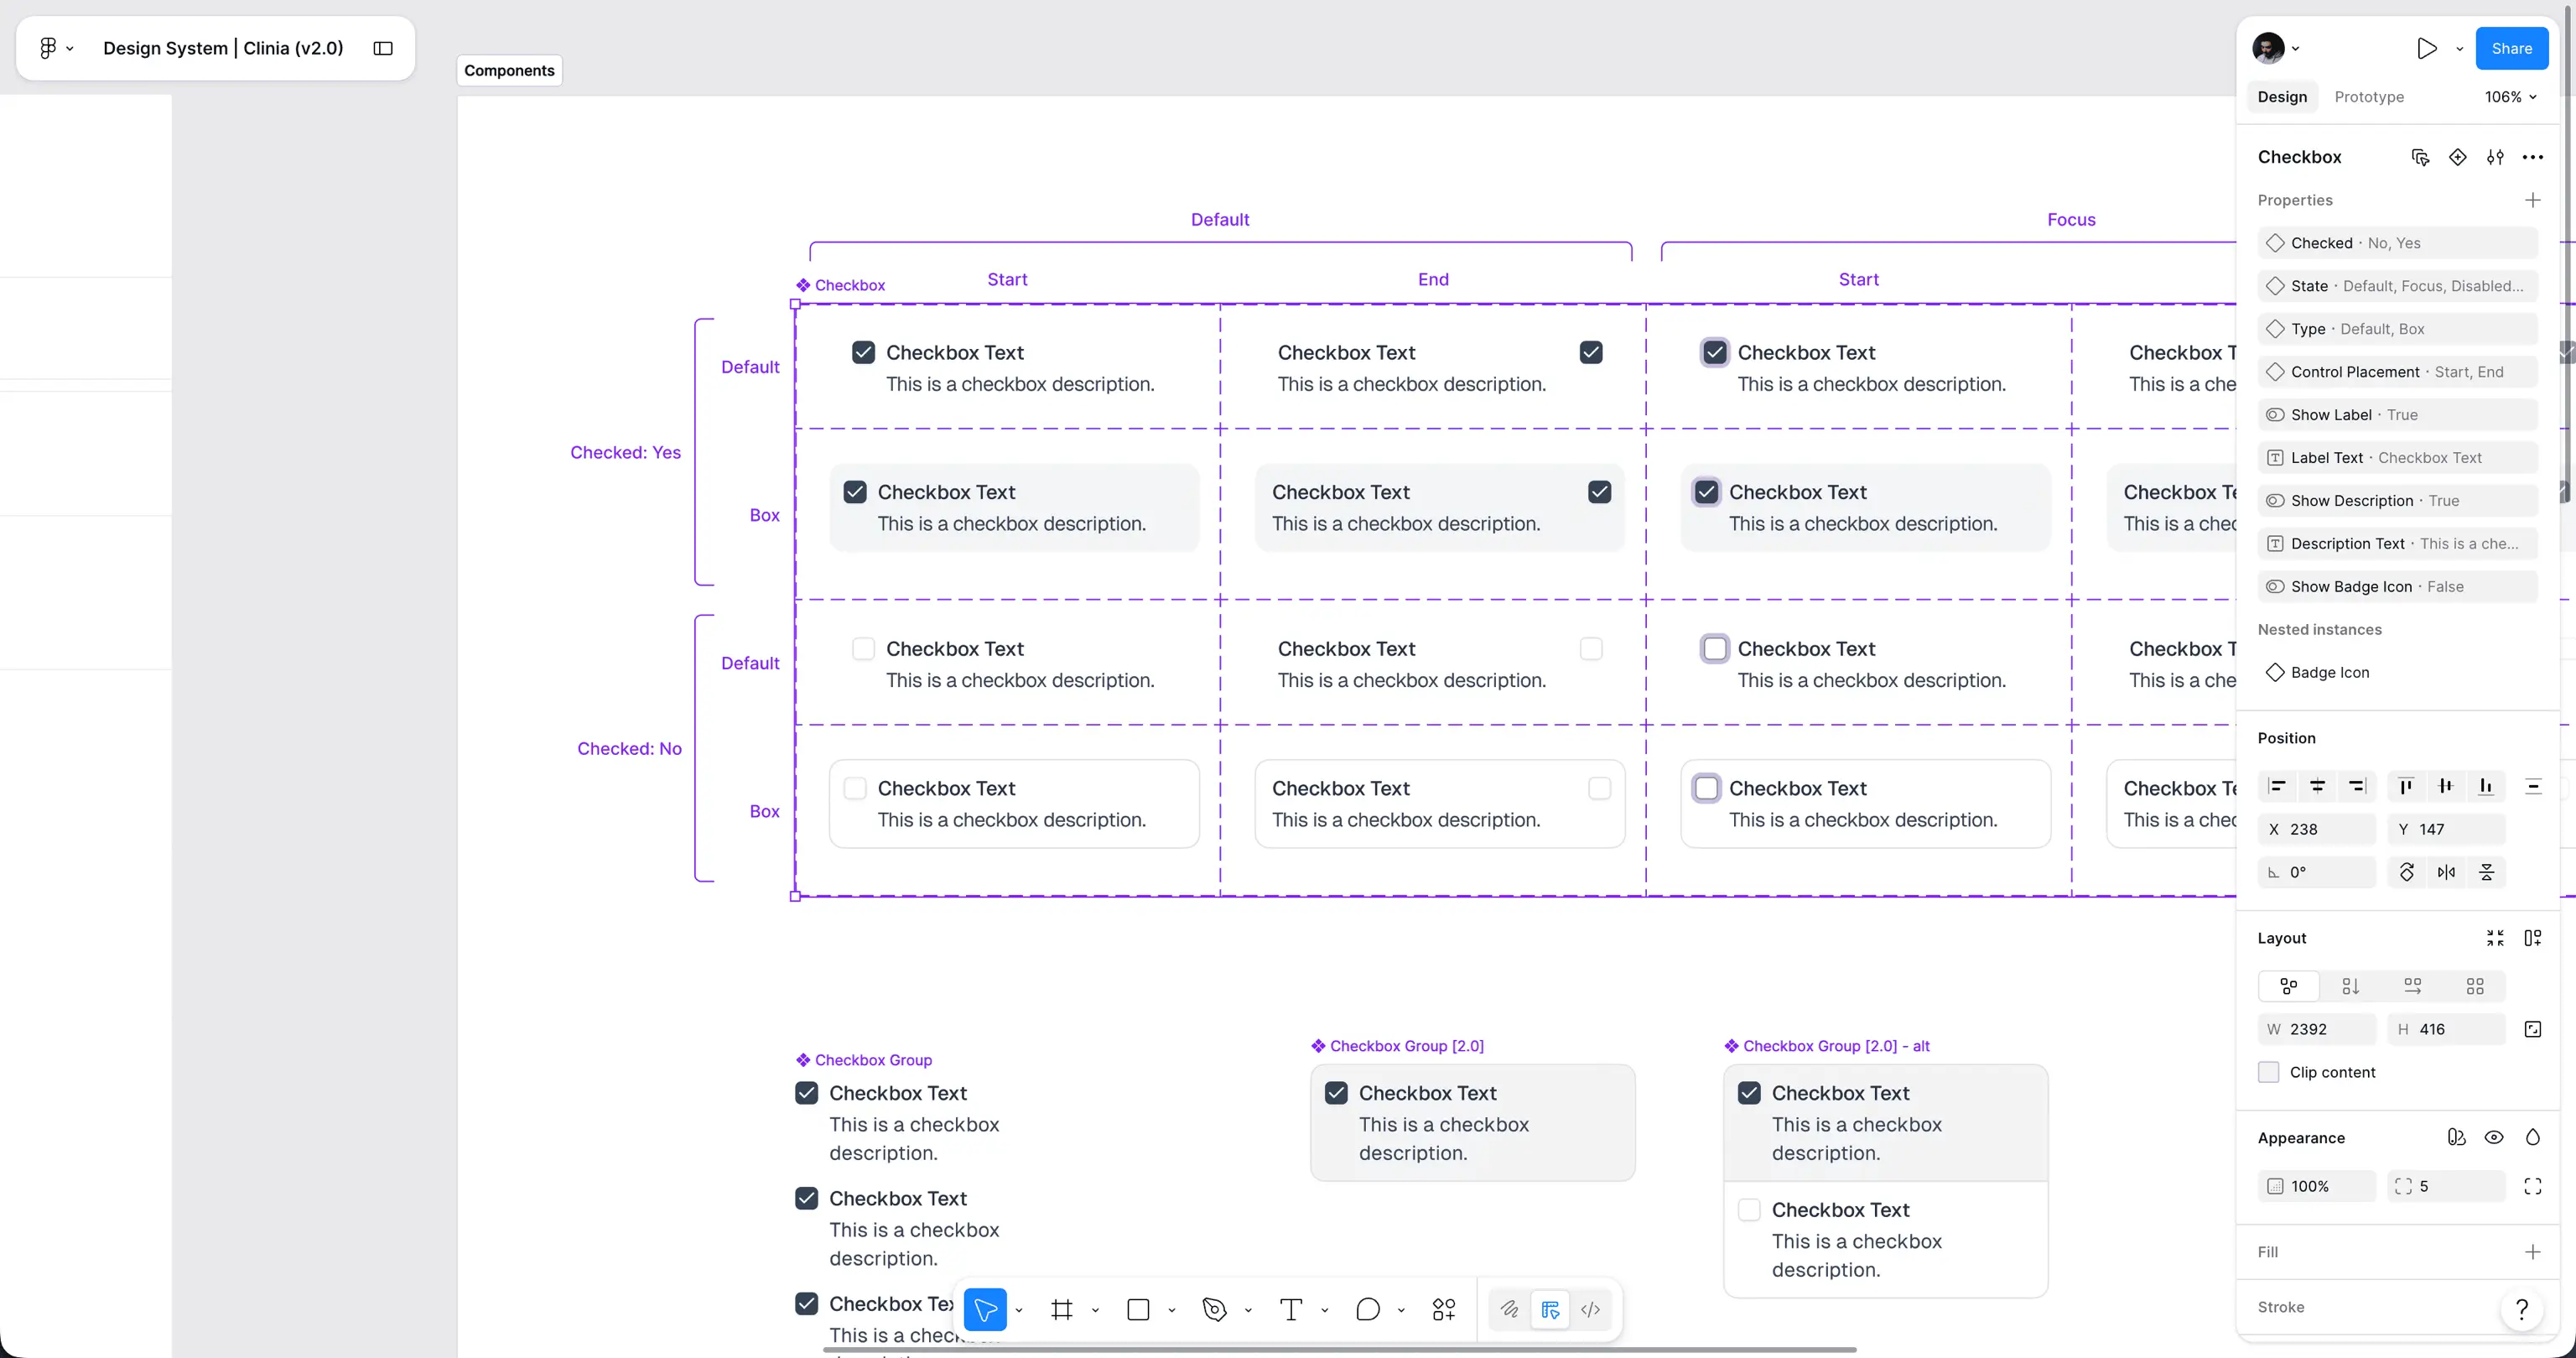Viewport: 2576px width, 1358px height.
Task: Select the Text tool
Action: (1291, 1309)
